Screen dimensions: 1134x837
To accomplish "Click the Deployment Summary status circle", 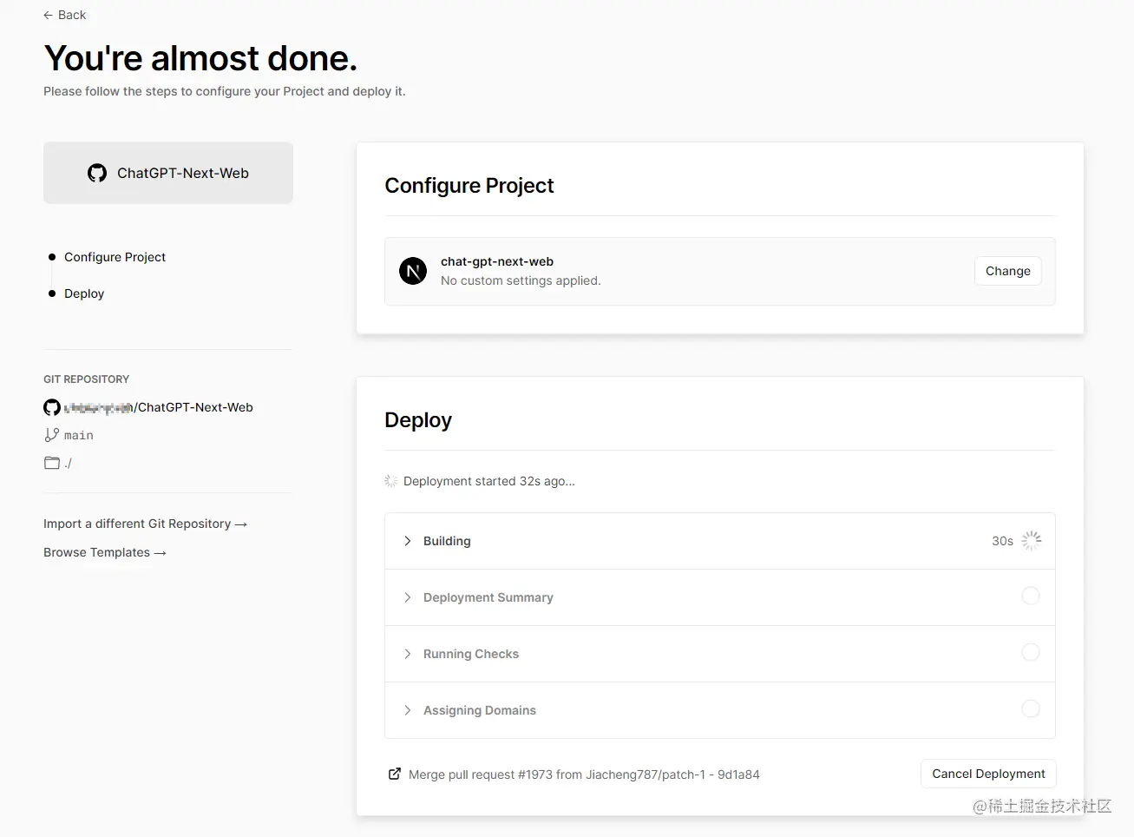I will click(1031, 596).
